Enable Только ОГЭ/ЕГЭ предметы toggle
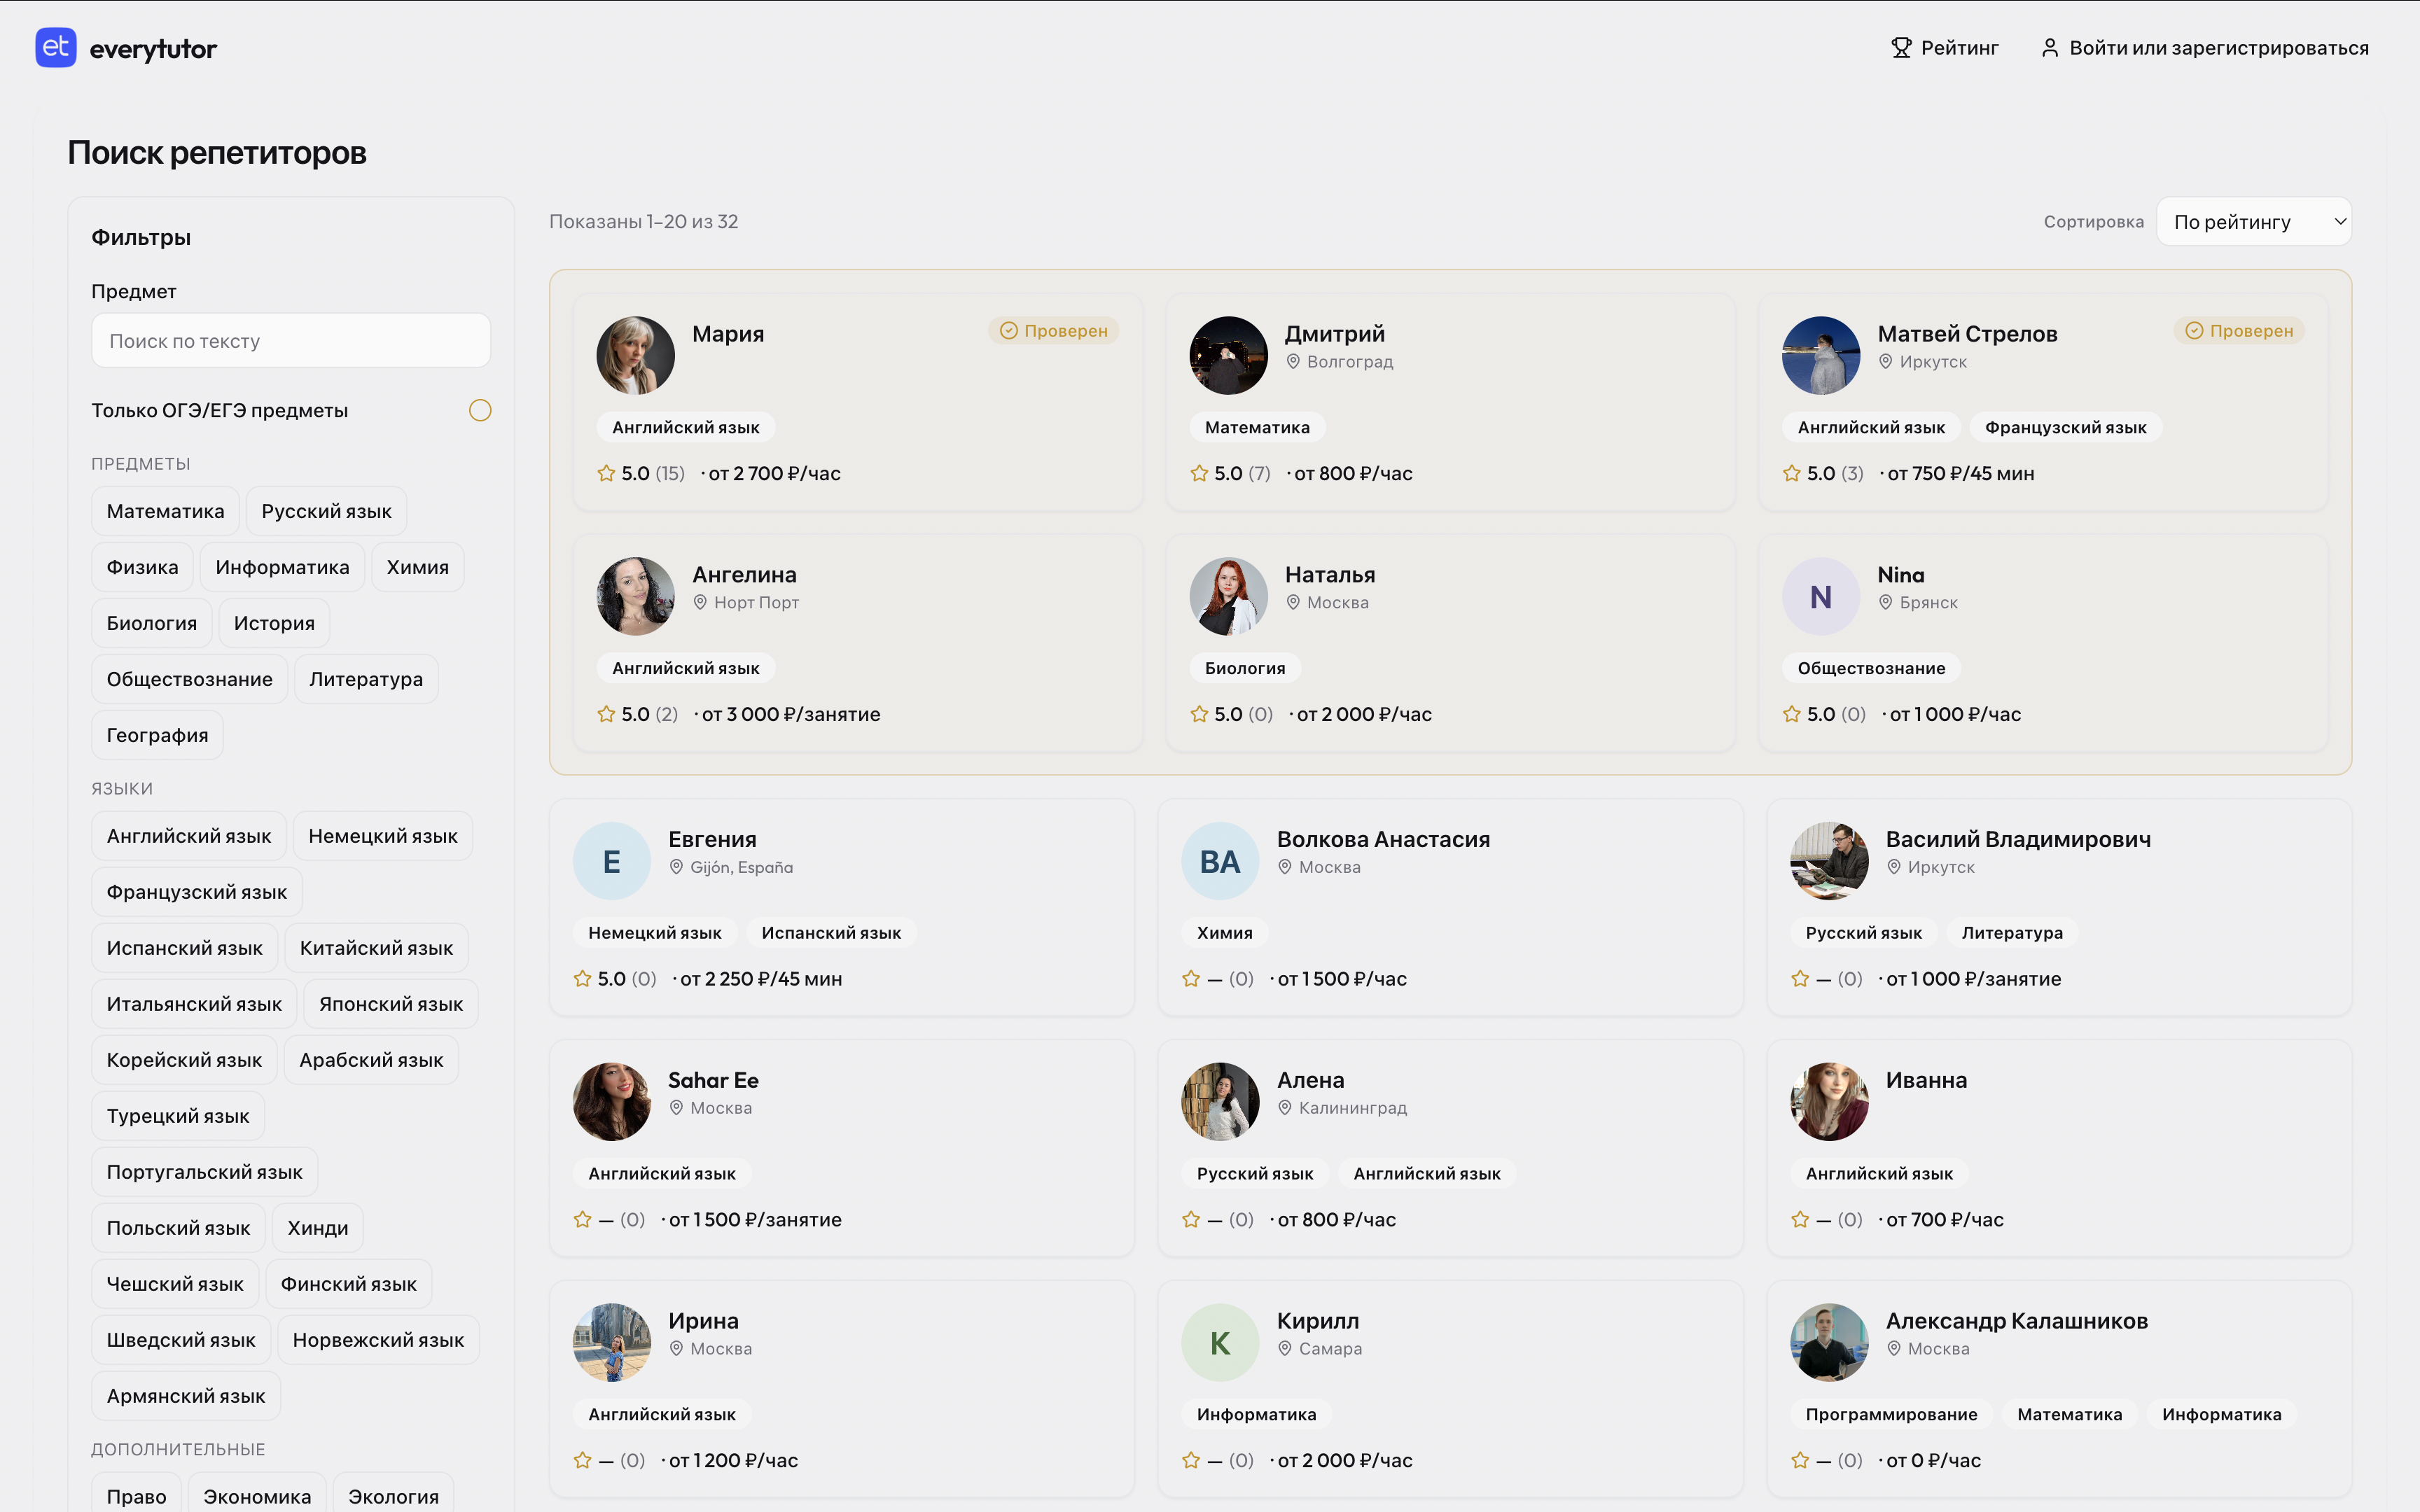This screenshot has height=1512, width=2420. point(480,410)
